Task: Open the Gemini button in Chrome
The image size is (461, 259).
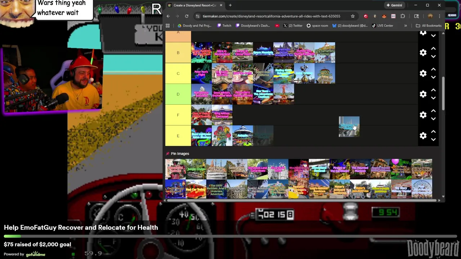Action: 394,5
